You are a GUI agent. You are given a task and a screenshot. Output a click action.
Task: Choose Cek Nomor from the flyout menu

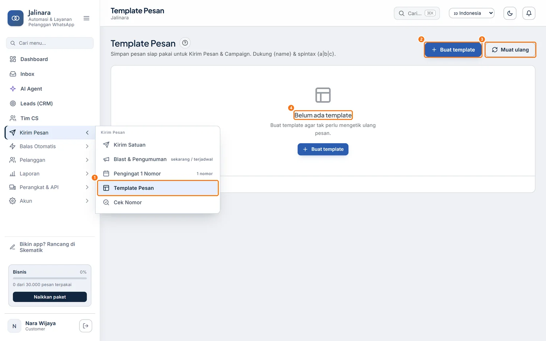[158, 202]
